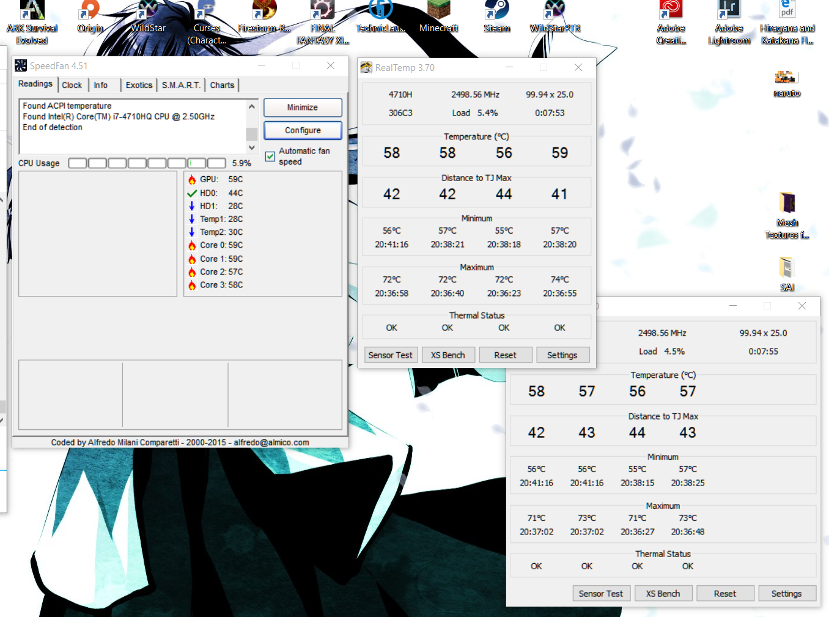The image size is (829, 617).
Task: Click the '74°C' maximum temperature value
Action: tap(559, 279)
